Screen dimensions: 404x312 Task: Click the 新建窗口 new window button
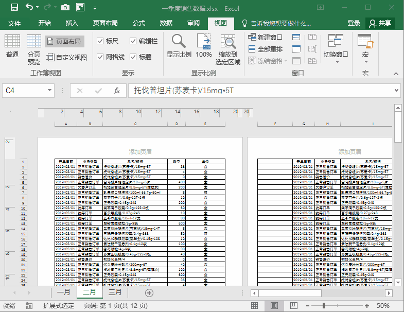(x=265, y=37)
